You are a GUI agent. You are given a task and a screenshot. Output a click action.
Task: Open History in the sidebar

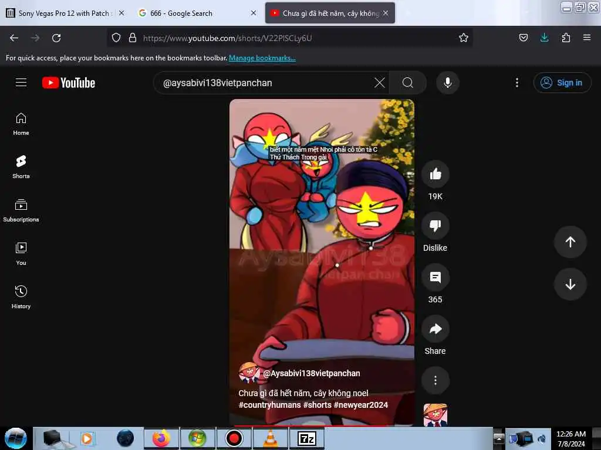(x=21, y=297)
